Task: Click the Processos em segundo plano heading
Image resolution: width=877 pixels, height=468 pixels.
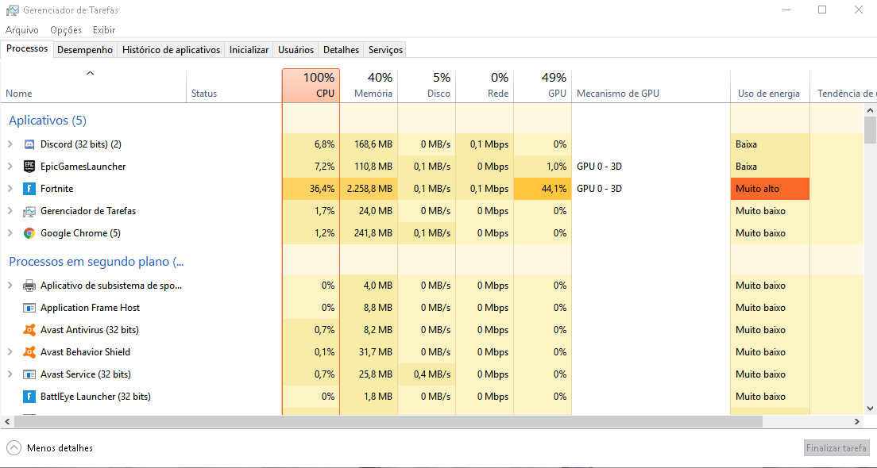Action: point(96,261)
